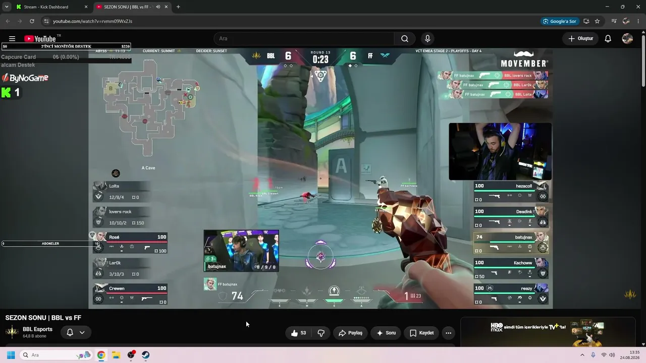Image resolution: width=646 pixels, height=363 pixels.
Task: Click the Soru ask button
Action: (x=386, y=333)
